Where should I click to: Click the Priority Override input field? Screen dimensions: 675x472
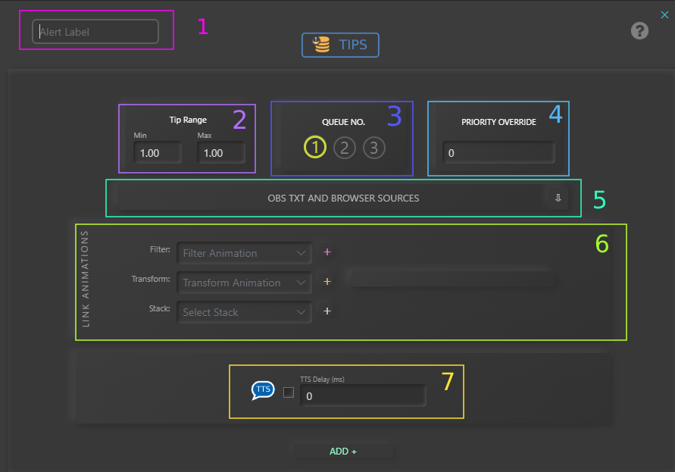[498, 153]
